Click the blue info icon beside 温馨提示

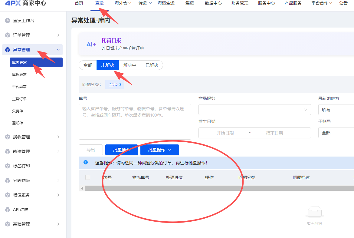pos(86,162)
